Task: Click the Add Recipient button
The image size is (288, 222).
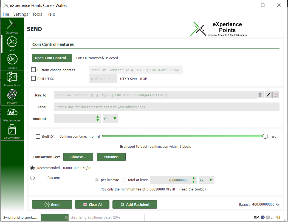Action: click(x=135, y=204)
